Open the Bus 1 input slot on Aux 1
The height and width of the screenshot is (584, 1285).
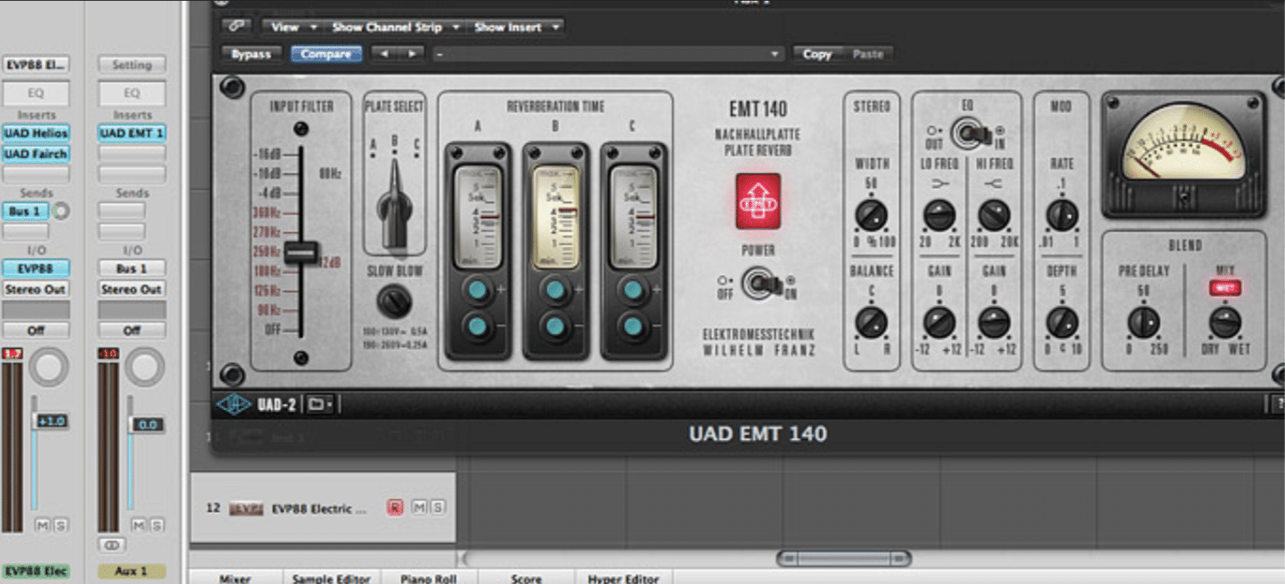(x=132, y=269)
